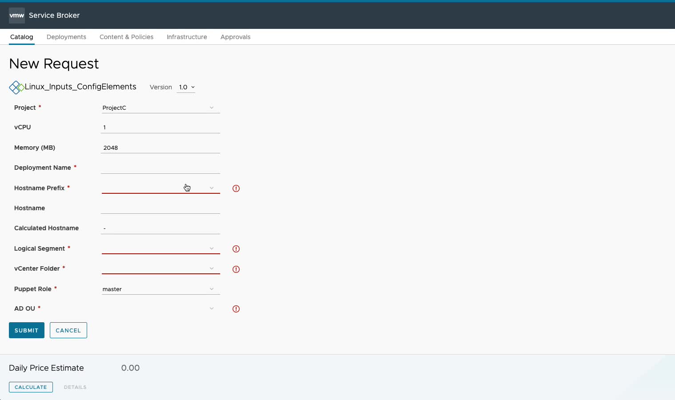Click the Service Broker title

point(54,15)
